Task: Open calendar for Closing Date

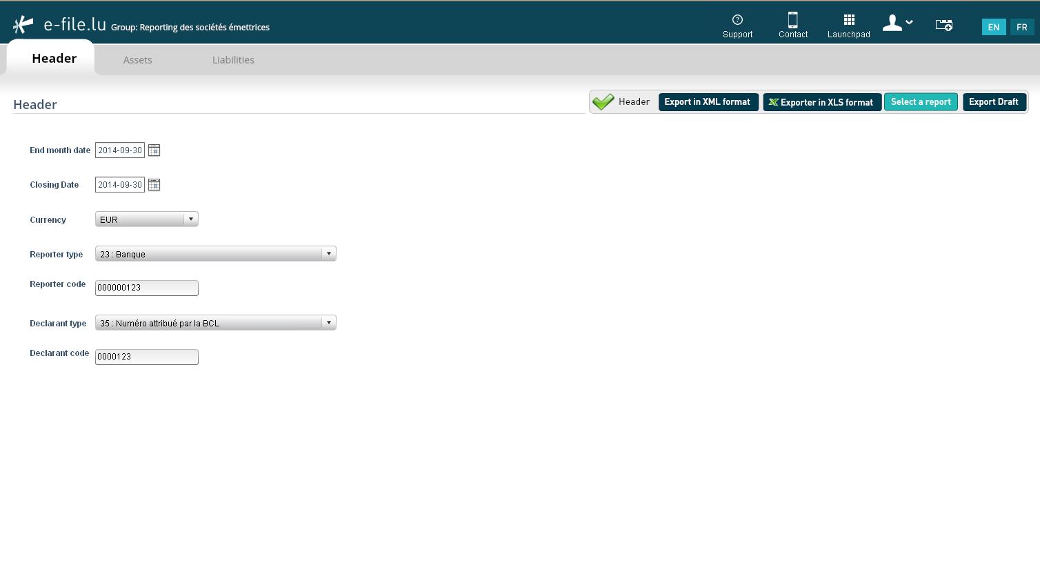Action: [154, 184]
